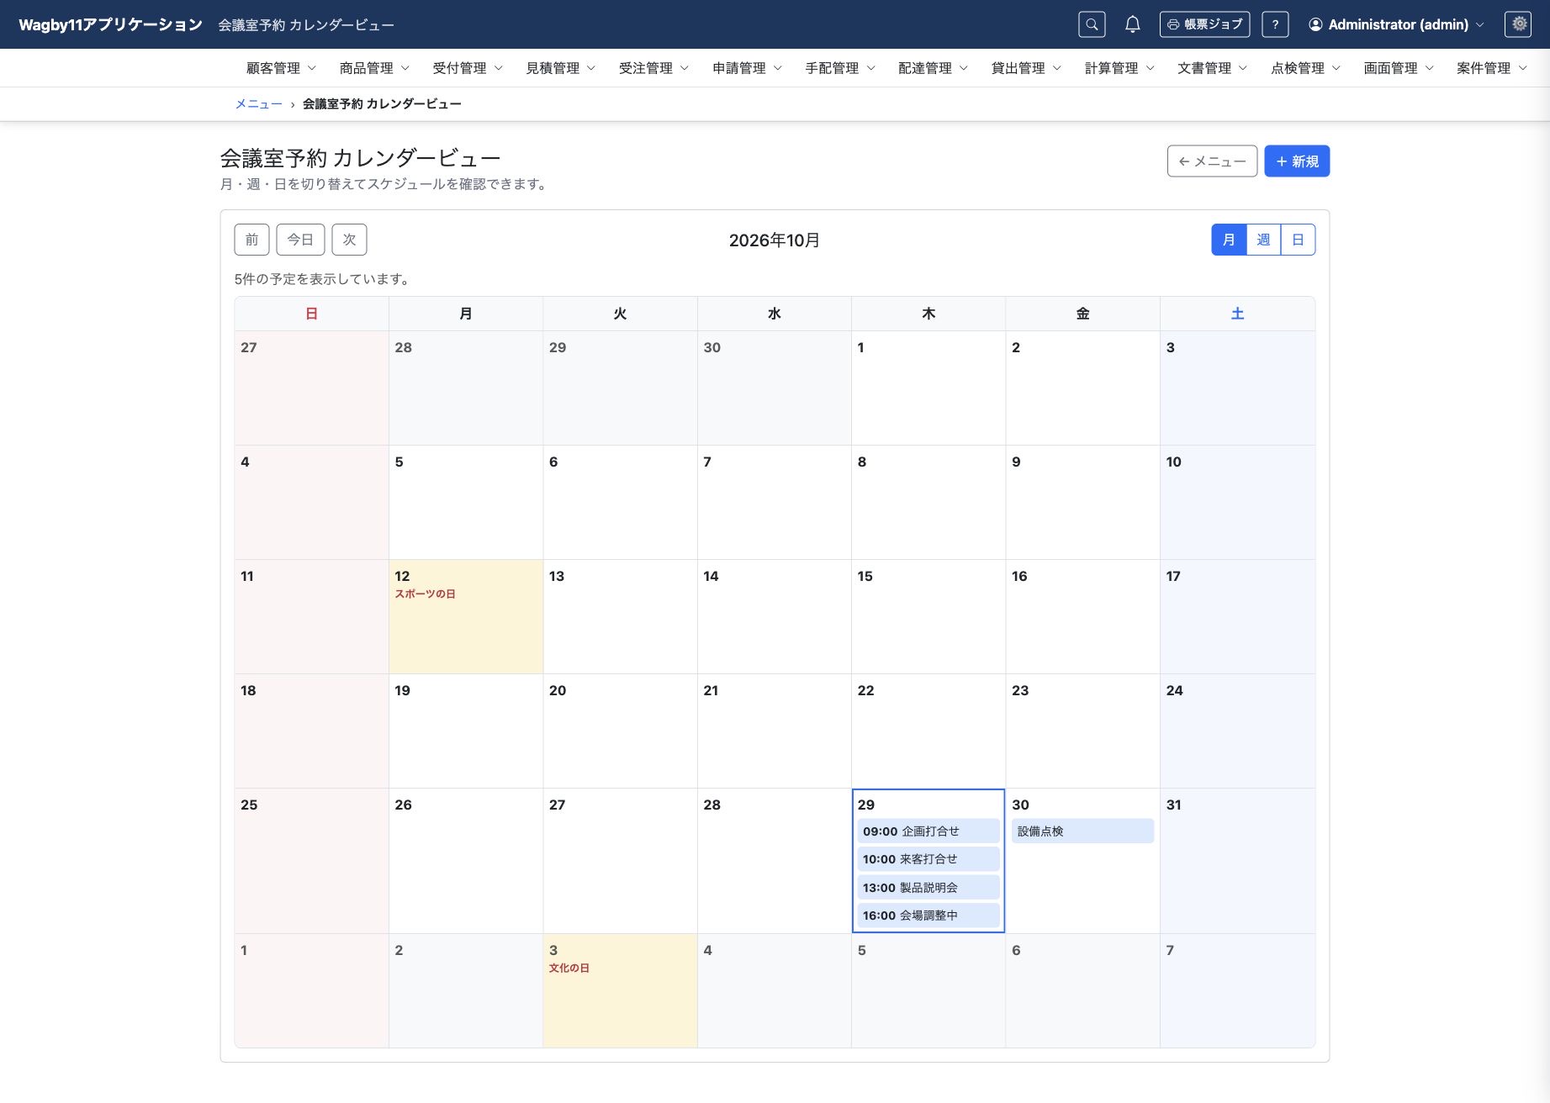
Task: Open 申請管理 menu
Action: click(747, 68)
